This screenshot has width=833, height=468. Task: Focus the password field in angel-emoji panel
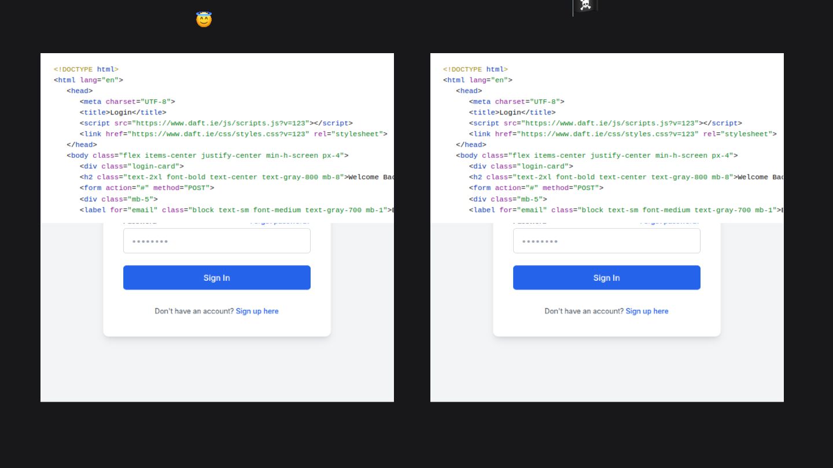point(217,241)
